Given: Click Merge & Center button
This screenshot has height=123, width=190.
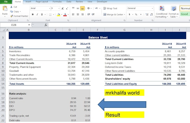Looking at the screenshot, I should pos(113,14).
